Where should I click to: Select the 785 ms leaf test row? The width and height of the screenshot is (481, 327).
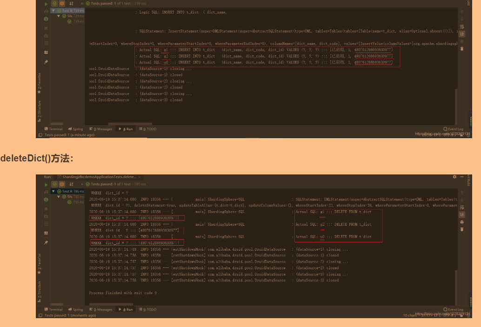point(76,202)
